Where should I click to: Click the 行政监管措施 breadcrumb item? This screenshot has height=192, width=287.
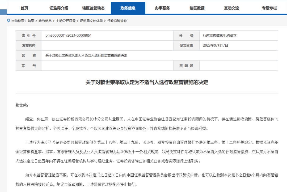tap(117, 21)
